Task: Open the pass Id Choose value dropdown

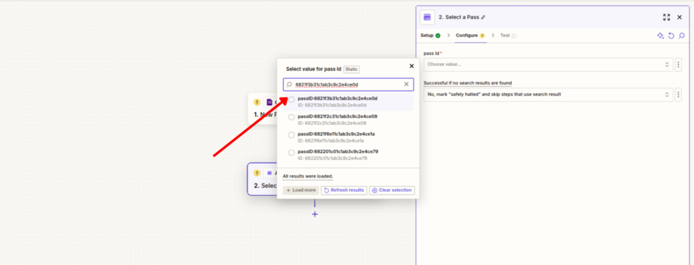Action: pos(548,65)
